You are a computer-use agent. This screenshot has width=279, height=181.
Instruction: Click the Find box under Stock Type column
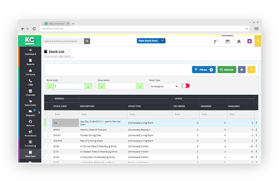click(x=149, y=114)
